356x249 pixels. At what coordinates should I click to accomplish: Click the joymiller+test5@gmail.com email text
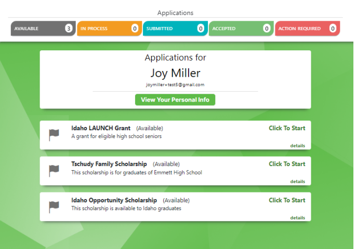click(x=175, y=85)
